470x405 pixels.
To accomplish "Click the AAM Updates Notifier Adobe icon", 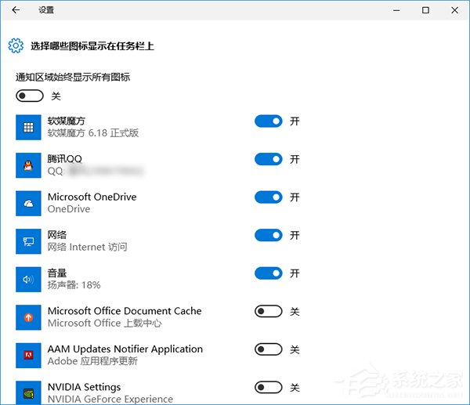I will [28, 355].
